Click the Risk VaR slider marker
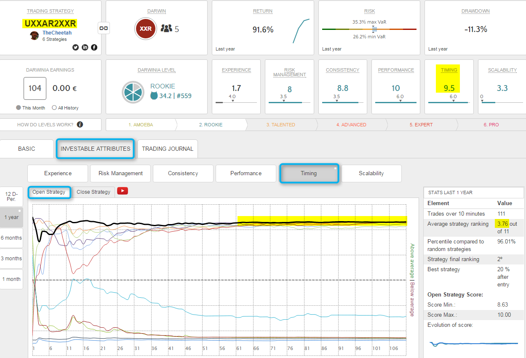The image size is (526, 358). [374, 29]
